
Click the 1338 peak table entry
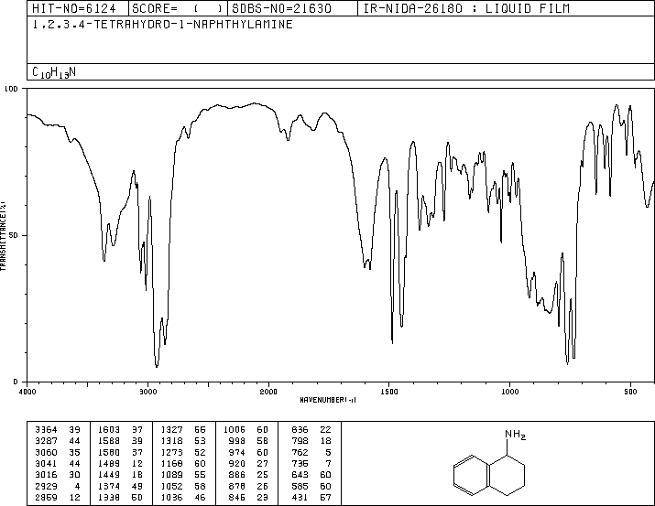point(120,497)
